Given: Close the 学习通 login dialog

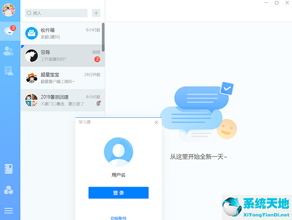Looking at the screenshot, I should [x=157, y=123].
